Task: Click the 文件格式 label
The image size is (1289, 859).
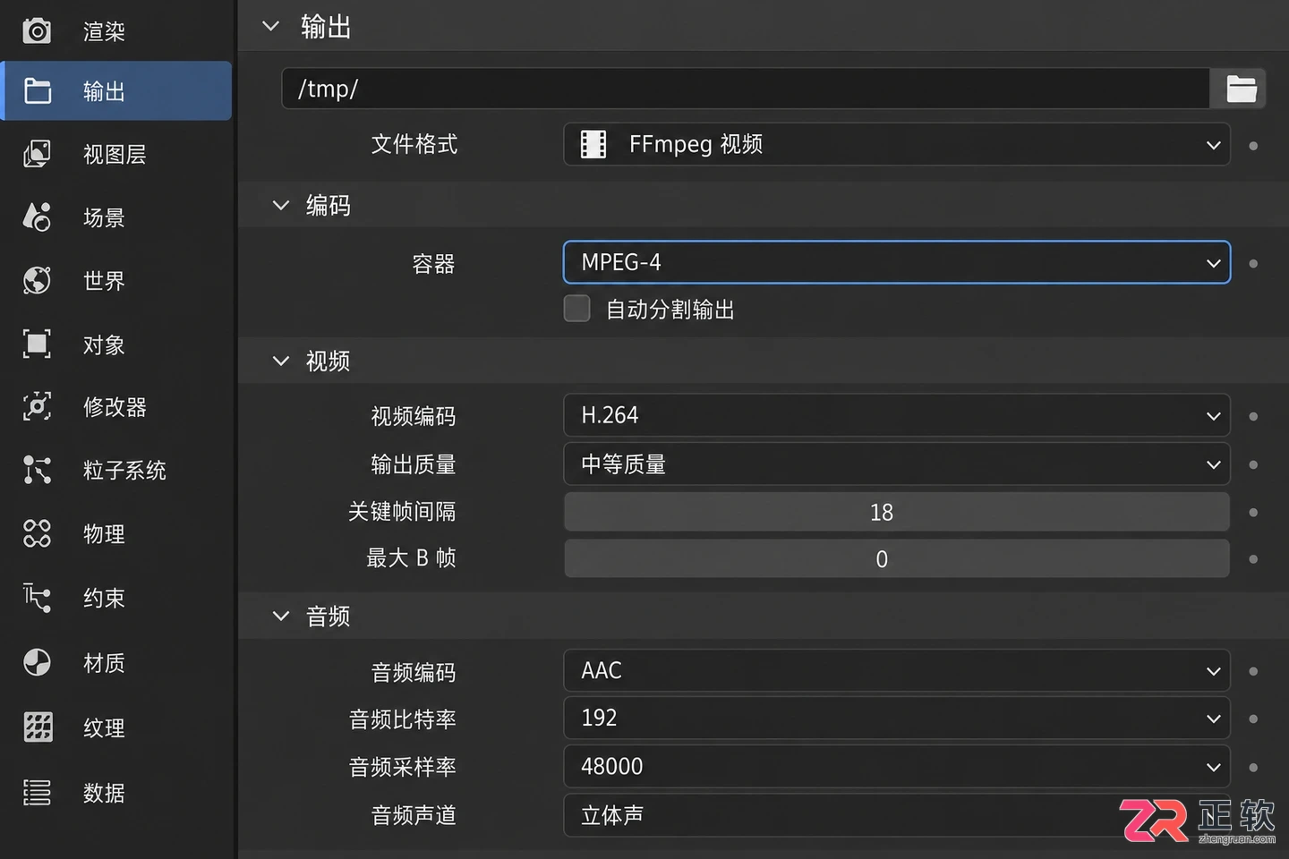Action: pos(414,144)
